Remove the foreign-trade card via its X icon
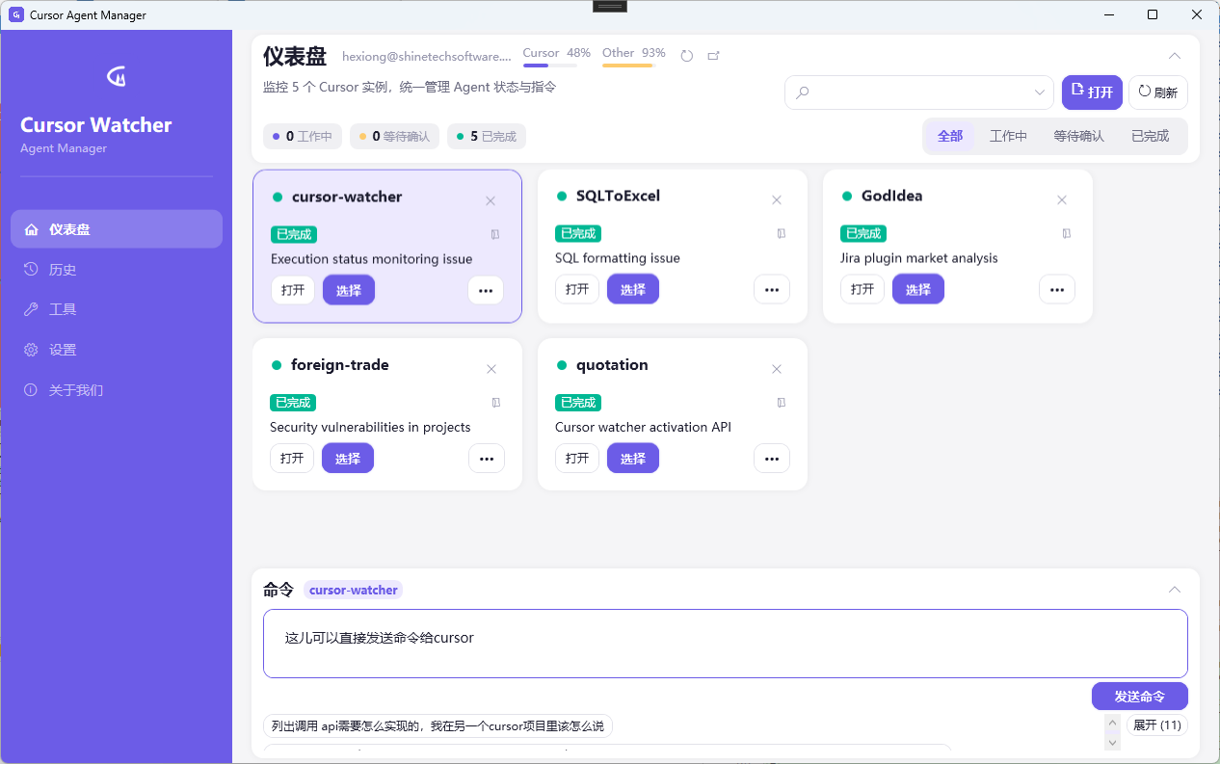The image size is (1220, 764). [x=491, y=370]
